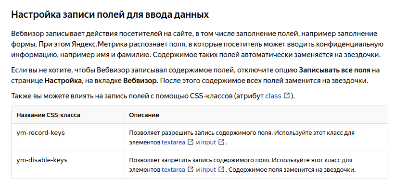Click external icon after textarea in ym-disable-keys row
Image resolution: width=408 pixels, height=190 pixels.
191,169
